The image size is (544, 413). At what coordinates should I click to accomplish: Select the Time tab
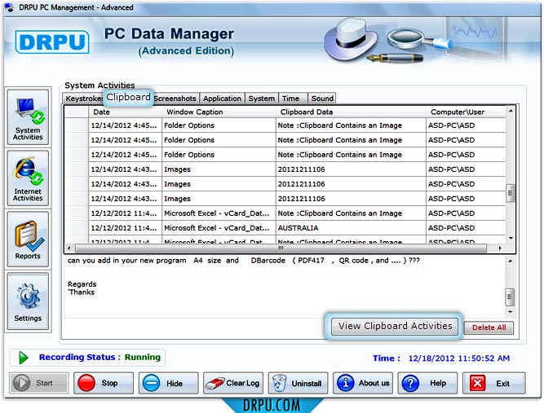point(290,99)
